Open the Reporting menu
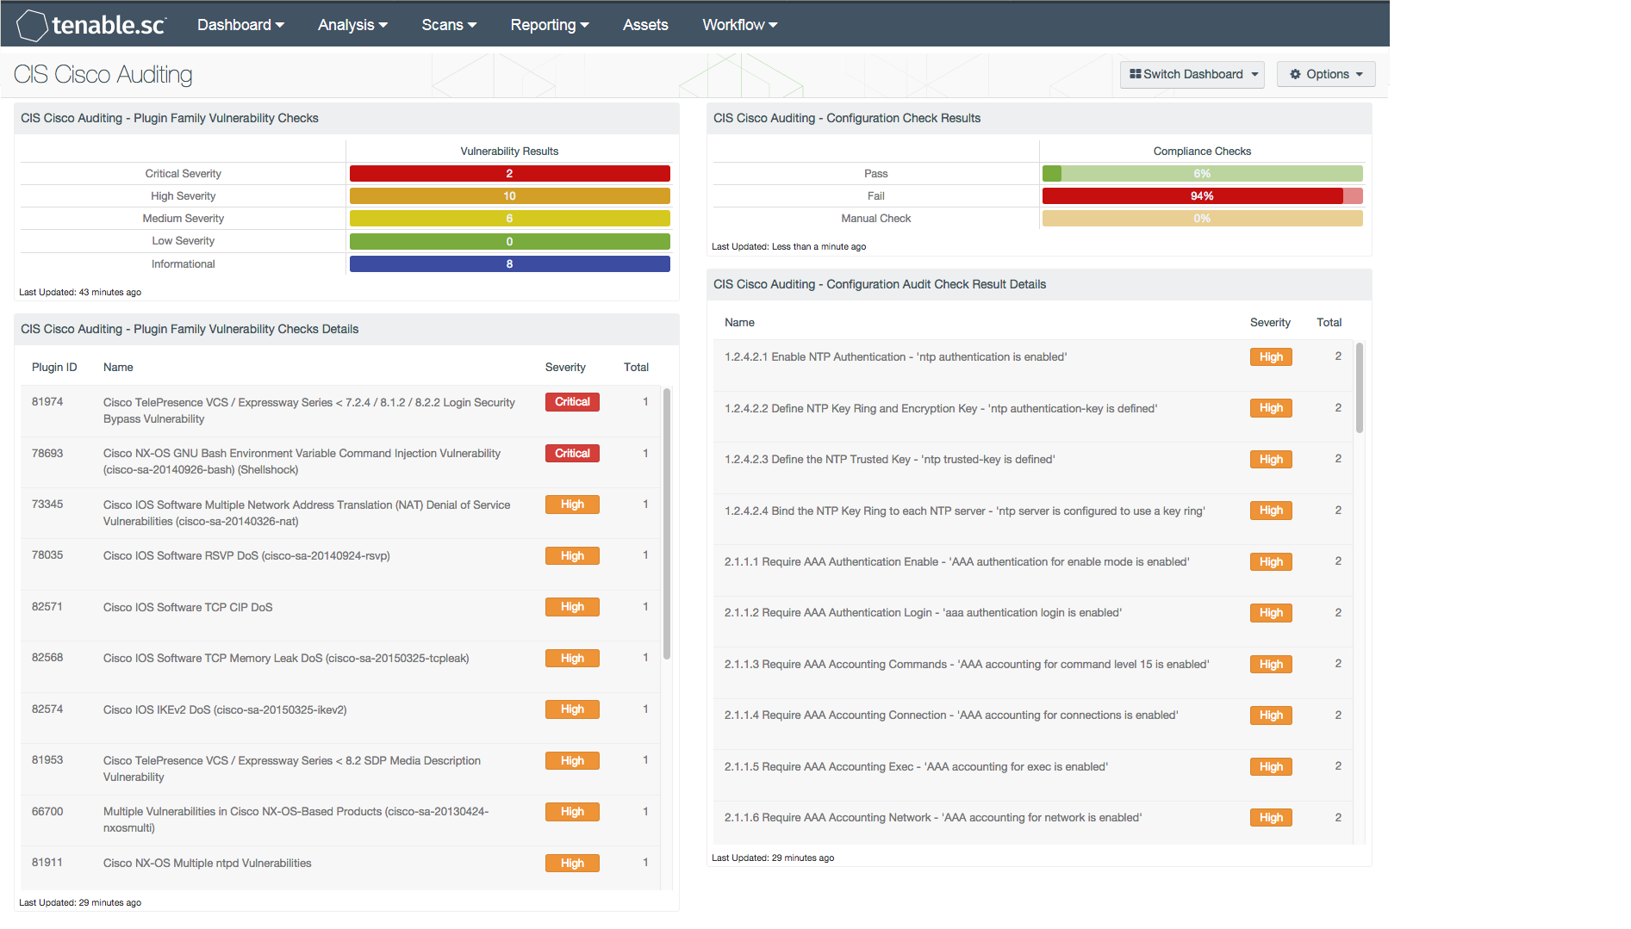This screenshot has height=929, width=1631. 550,25
